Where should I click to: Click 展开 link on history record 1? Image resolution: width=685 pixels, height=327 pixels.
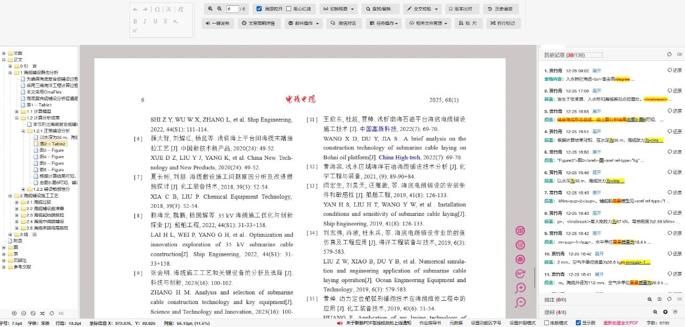(596, 71)
